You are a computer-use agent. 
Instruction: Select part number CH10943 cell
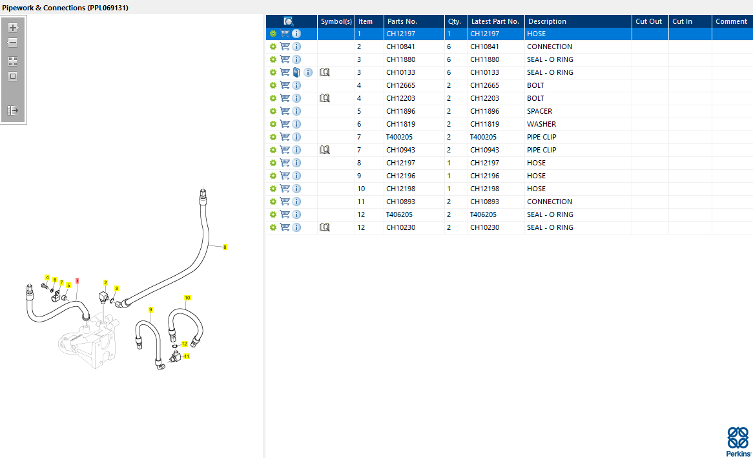pyautogui.click(x=414, y=150)
